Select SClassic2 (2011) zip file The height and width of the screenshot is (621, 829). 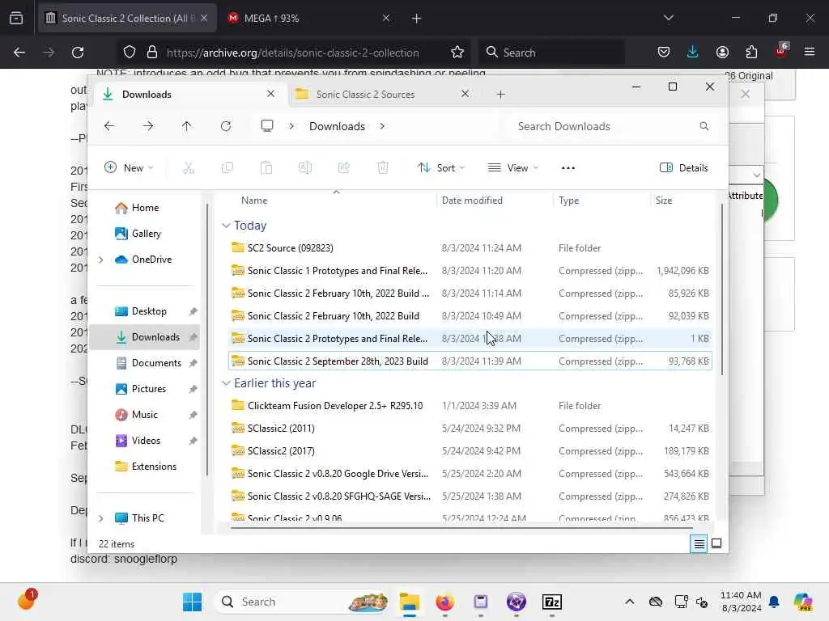coord(470,429)
